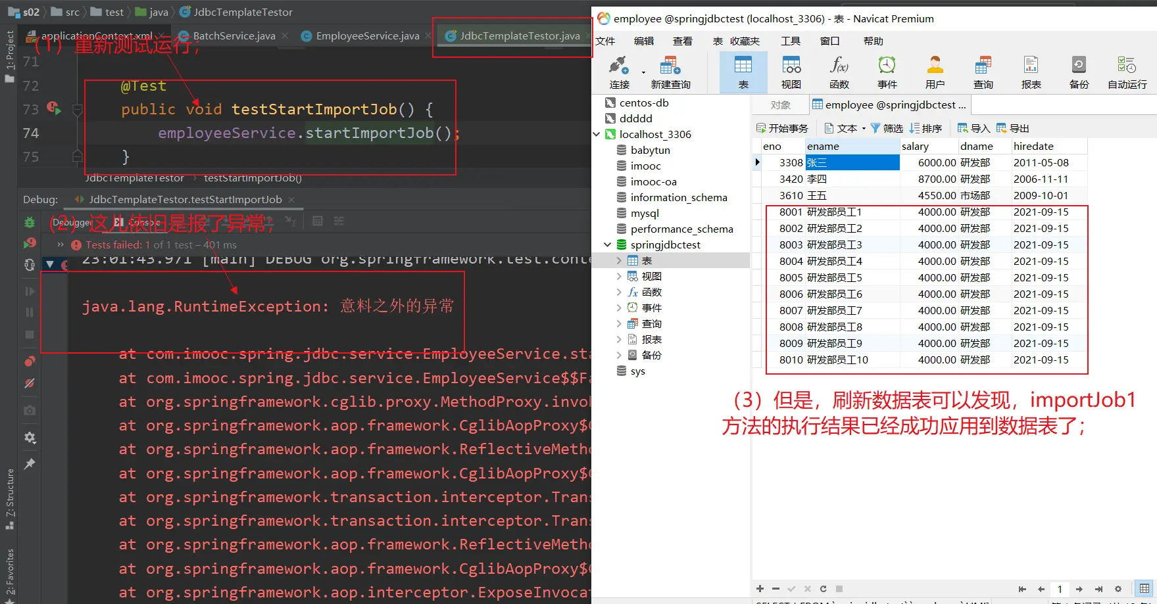The height and width of the screenshot is (604, 1157).
Task: Collapse the localhost_3306 connection node
Action: pos(597,134)
